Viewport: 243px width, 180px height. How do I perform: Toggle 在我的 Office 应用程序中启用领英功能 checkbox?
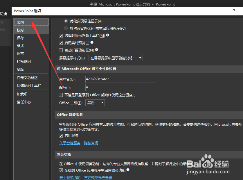pyautogui.click(x=61, y=170)
